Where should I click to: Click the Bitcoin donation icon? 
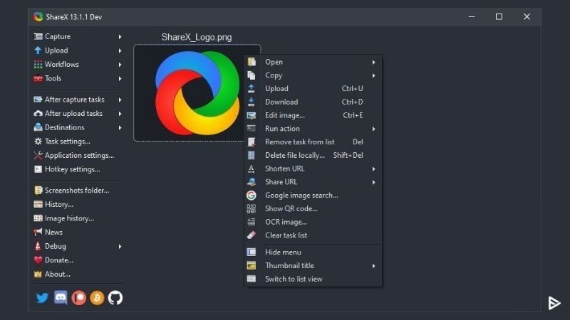97,298
